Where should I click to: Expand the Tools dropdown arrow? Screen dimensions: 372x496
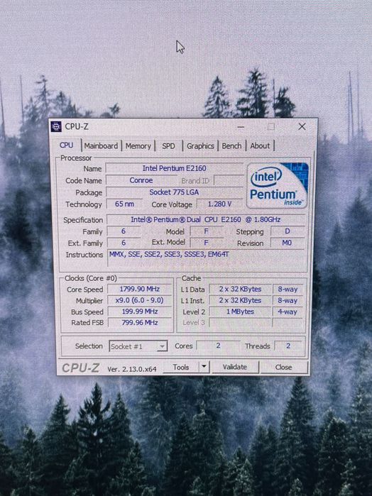tap(204, 367)
